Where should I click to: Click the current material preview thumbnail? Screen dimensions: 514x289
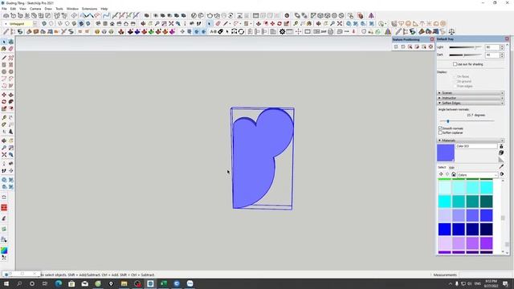(x=446, y=153)
